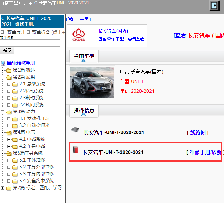The width and height of the screenshot is (224, 203).
Task: Click folder icon of 第4篇 电气
Action: [x=9, y=133]
